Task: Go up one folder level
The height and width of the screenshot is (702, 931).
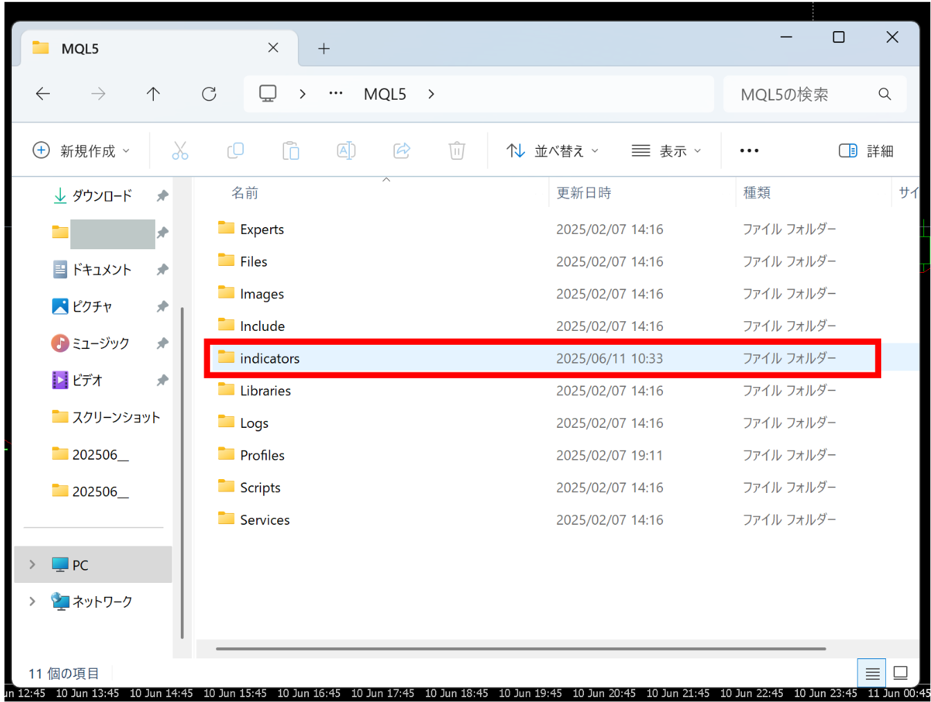Action: [x=154, y=94]
